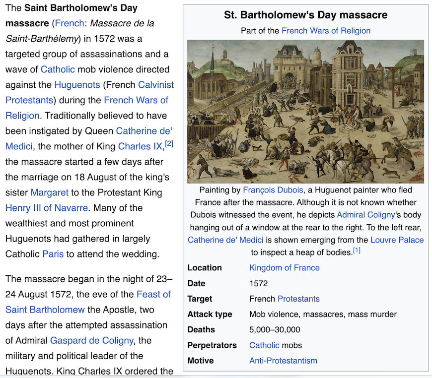Viewport: 432px width, 378px height.
Task: Follow the Anti-Protestantism motive link
Action: click(x=283, y=361)
